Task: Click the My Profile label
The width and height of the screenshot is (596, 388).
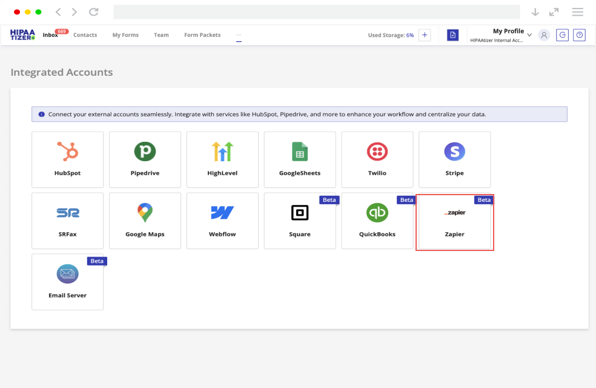Action: (x=509, y=31)
